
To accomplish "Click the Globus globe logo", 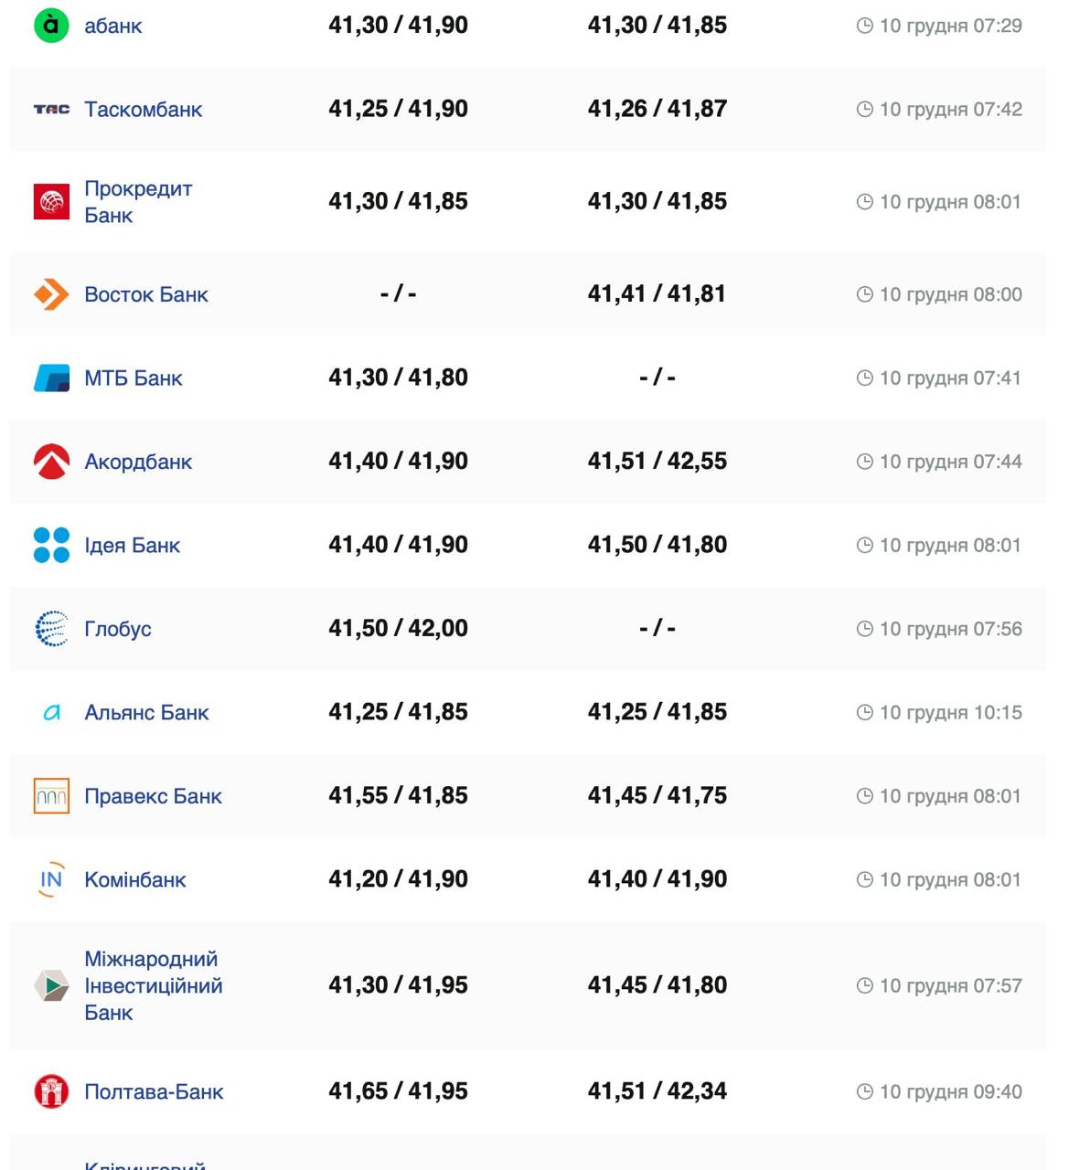I will tap(51, 629).
